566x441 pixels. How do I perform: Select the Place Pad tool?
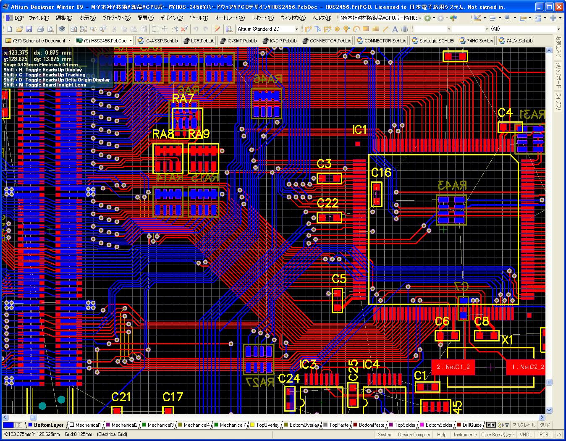[x=337, y=29]
